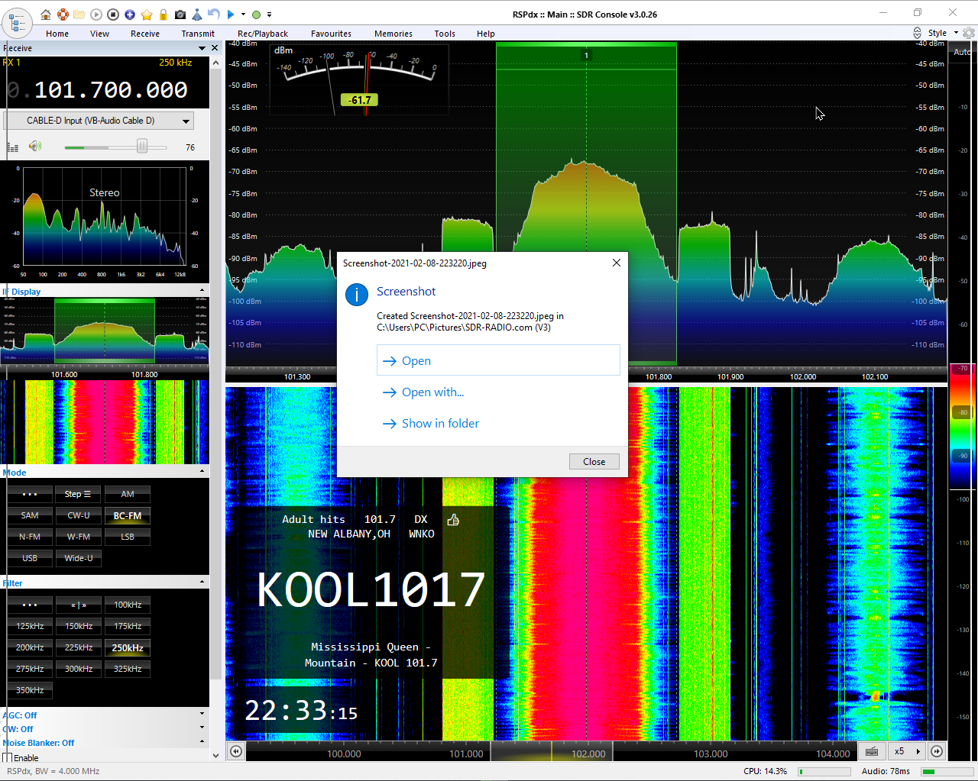Image resolution: width=978 pixels, height=781 pixels.
Task: Click the black stop button in toolbar
Action: pyautogui.click(x=113, y=15)
